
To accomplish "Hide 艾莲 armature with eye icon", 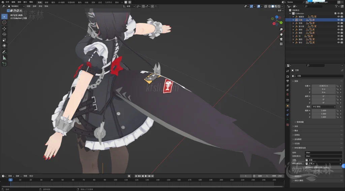I will (x=338, y=20).
